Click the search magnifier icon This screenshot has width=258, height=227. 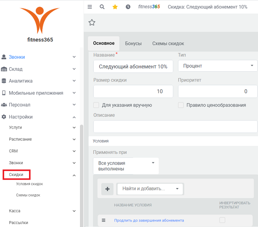click(x=102, y=7)
